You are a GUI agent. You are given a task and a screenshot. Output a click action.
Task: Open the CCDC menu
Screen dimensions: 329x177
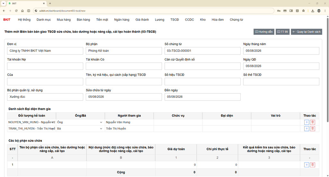click(x=190, y=20)
